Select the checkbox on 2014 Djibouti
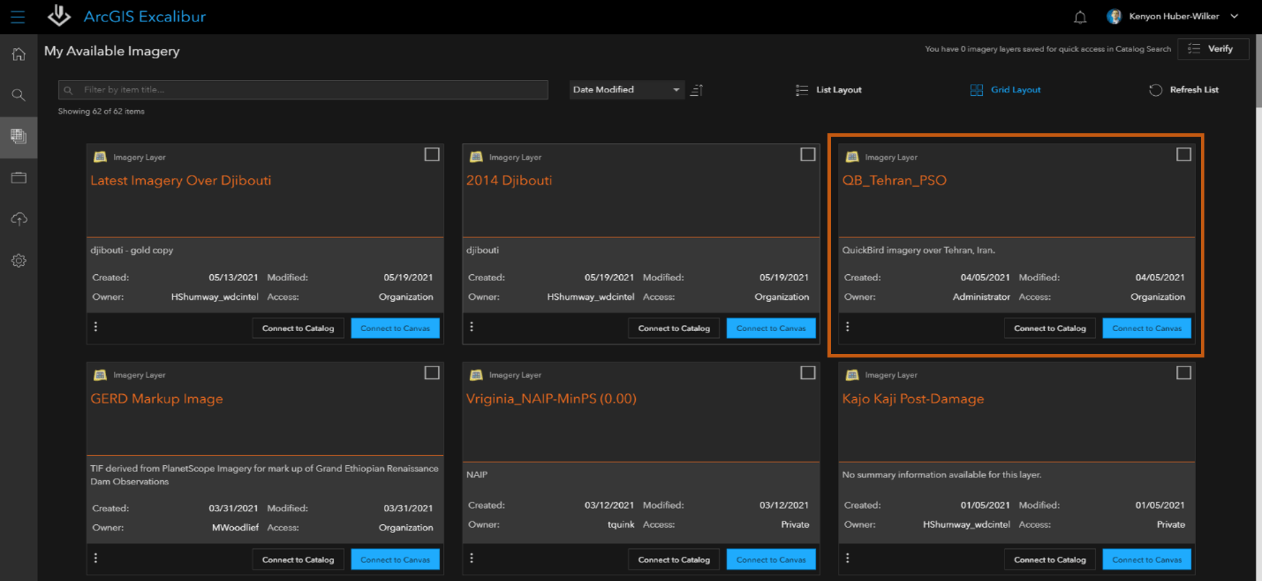 point(807,154)
